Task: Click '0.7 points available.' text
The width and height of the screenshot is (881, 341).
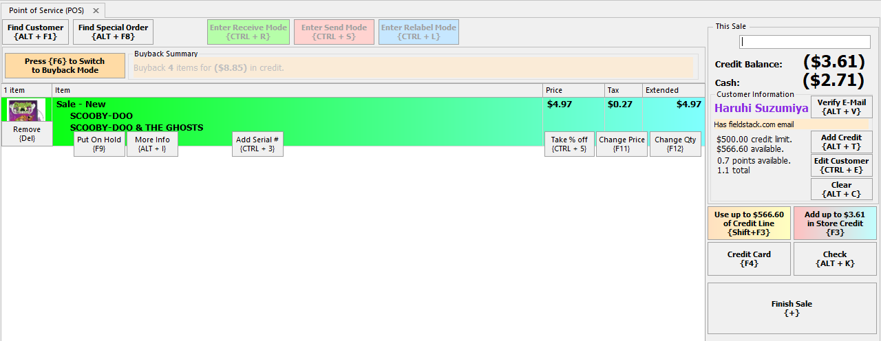Action: pyautogui.click(x=754, y=160)
